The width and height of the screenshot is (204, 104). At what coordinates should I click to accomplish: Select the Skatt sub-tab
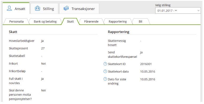point(71,21)
